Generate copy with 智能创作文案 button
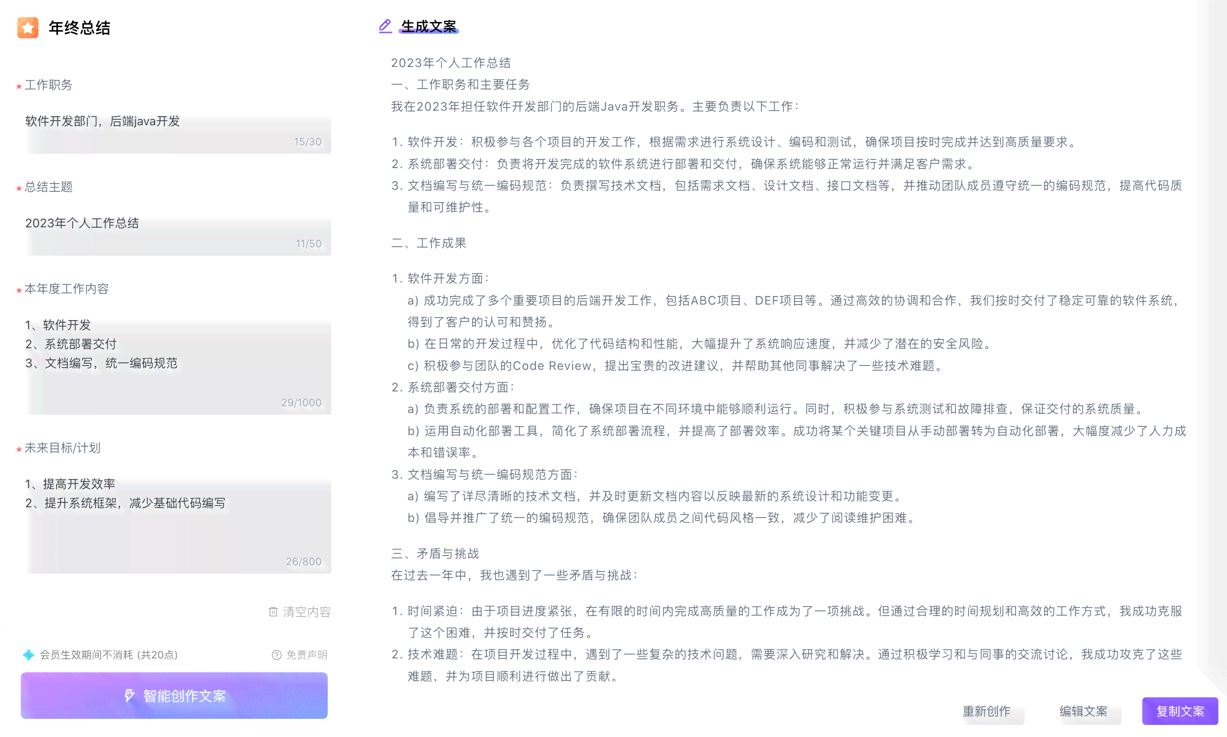 pos(174,695)
